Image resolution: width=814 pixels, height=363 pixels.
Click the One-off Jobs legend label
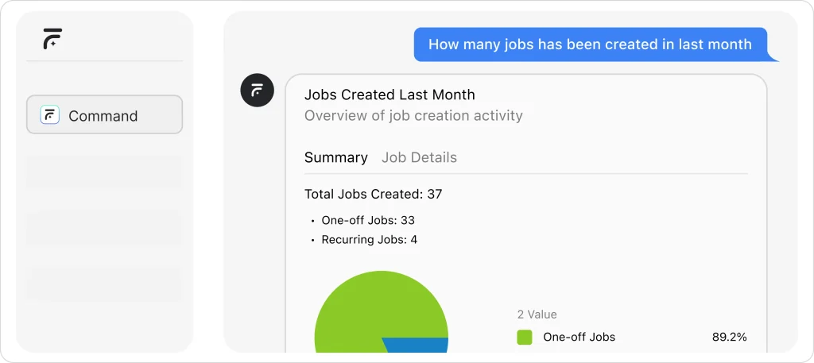[x=579, y=337]
